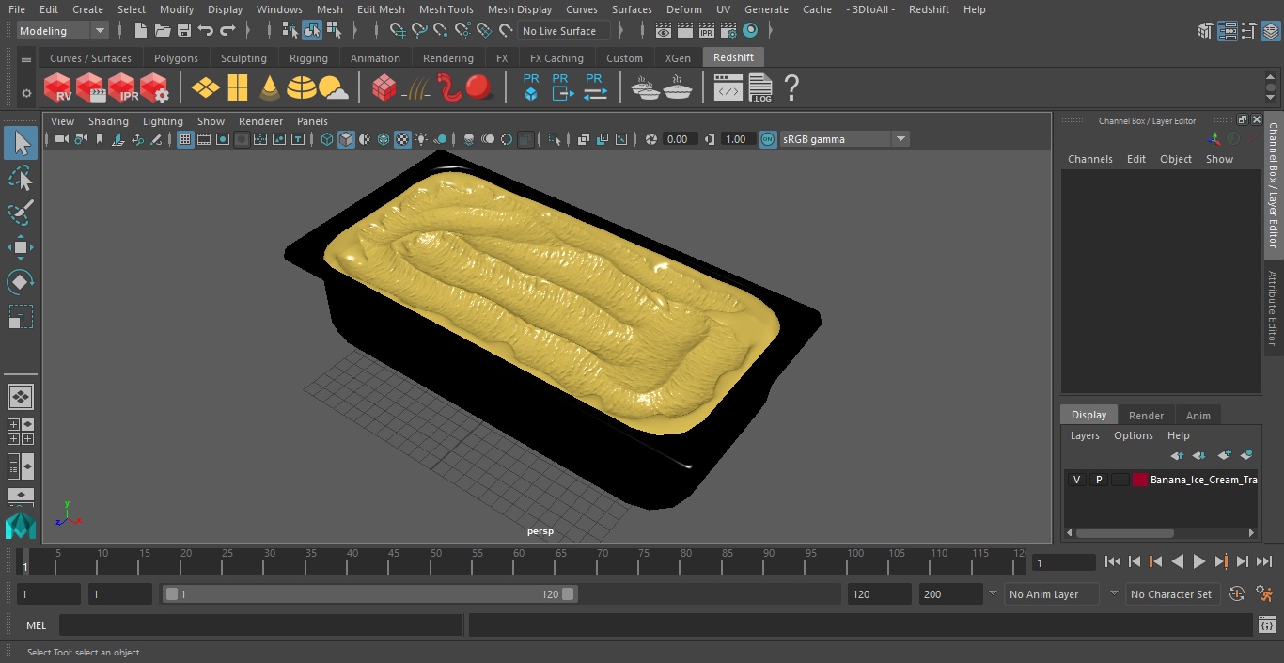Switch to the Polygons shelf tab
1284x663 pixels.
(176, 58)
